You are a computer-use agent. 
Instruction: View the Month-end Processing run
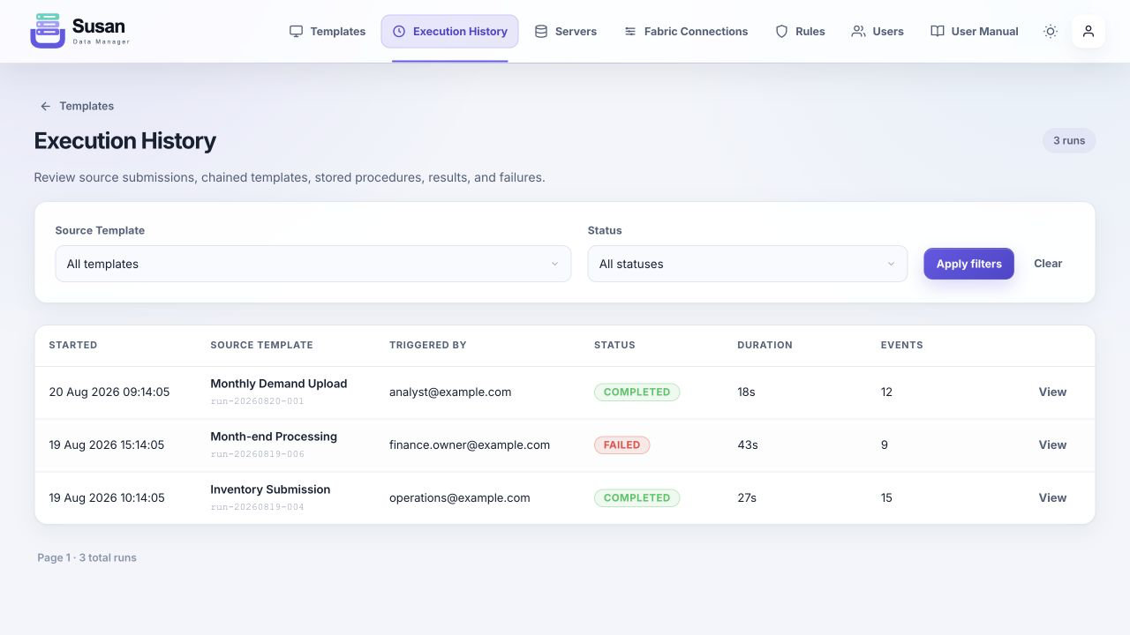[1052, 444]
